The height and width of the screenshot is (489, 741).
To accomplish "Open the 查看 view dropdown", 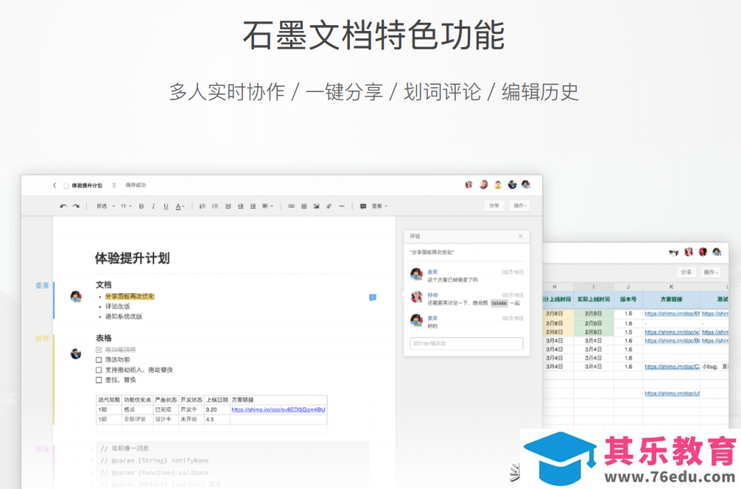I will point(379,206).
